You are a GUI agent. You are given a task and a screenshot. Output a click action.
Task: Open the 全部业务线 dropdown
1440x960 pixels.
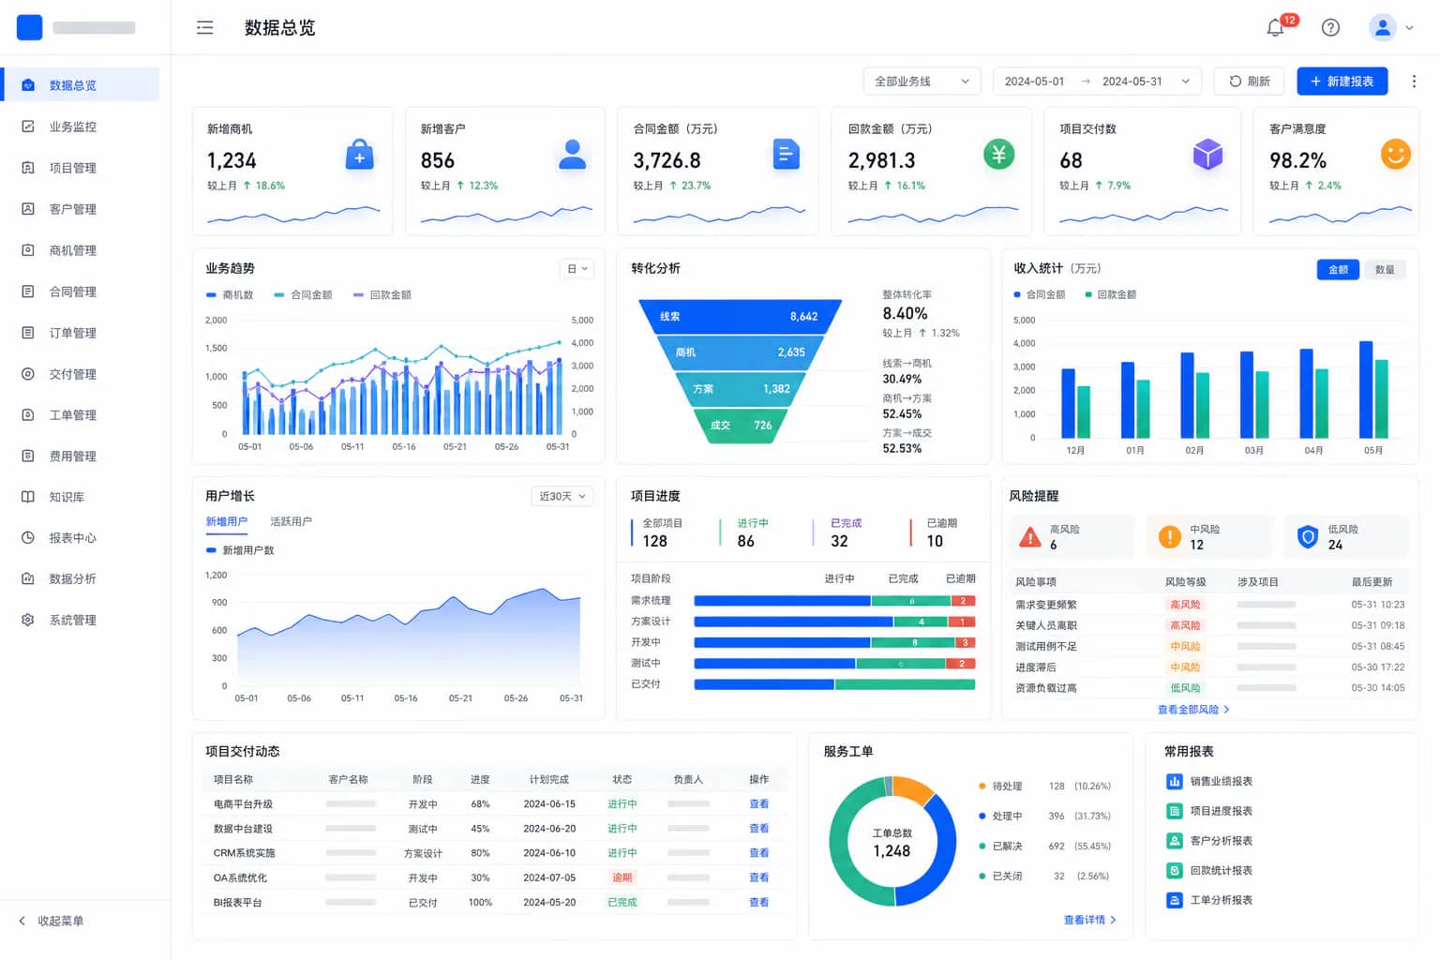(922, 82)
